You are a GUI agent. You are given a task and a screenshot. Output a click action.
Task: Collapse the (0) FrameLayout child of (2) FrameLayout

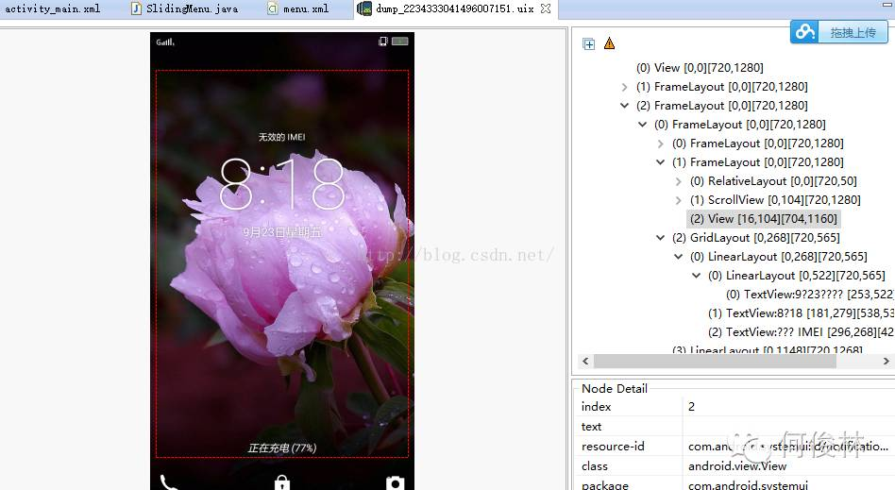[643, 125]
